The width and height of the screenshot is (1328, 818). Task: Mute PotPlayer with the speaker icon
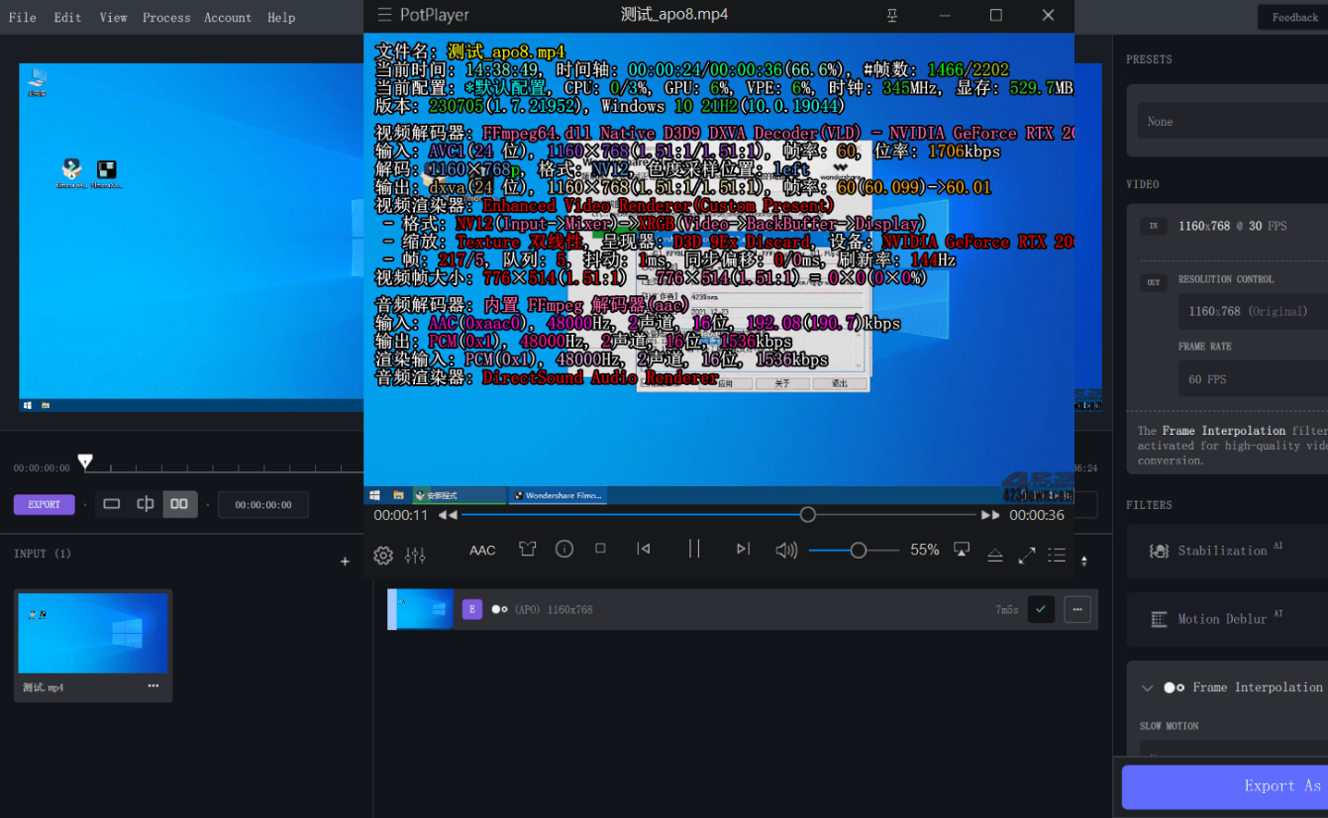786,550
